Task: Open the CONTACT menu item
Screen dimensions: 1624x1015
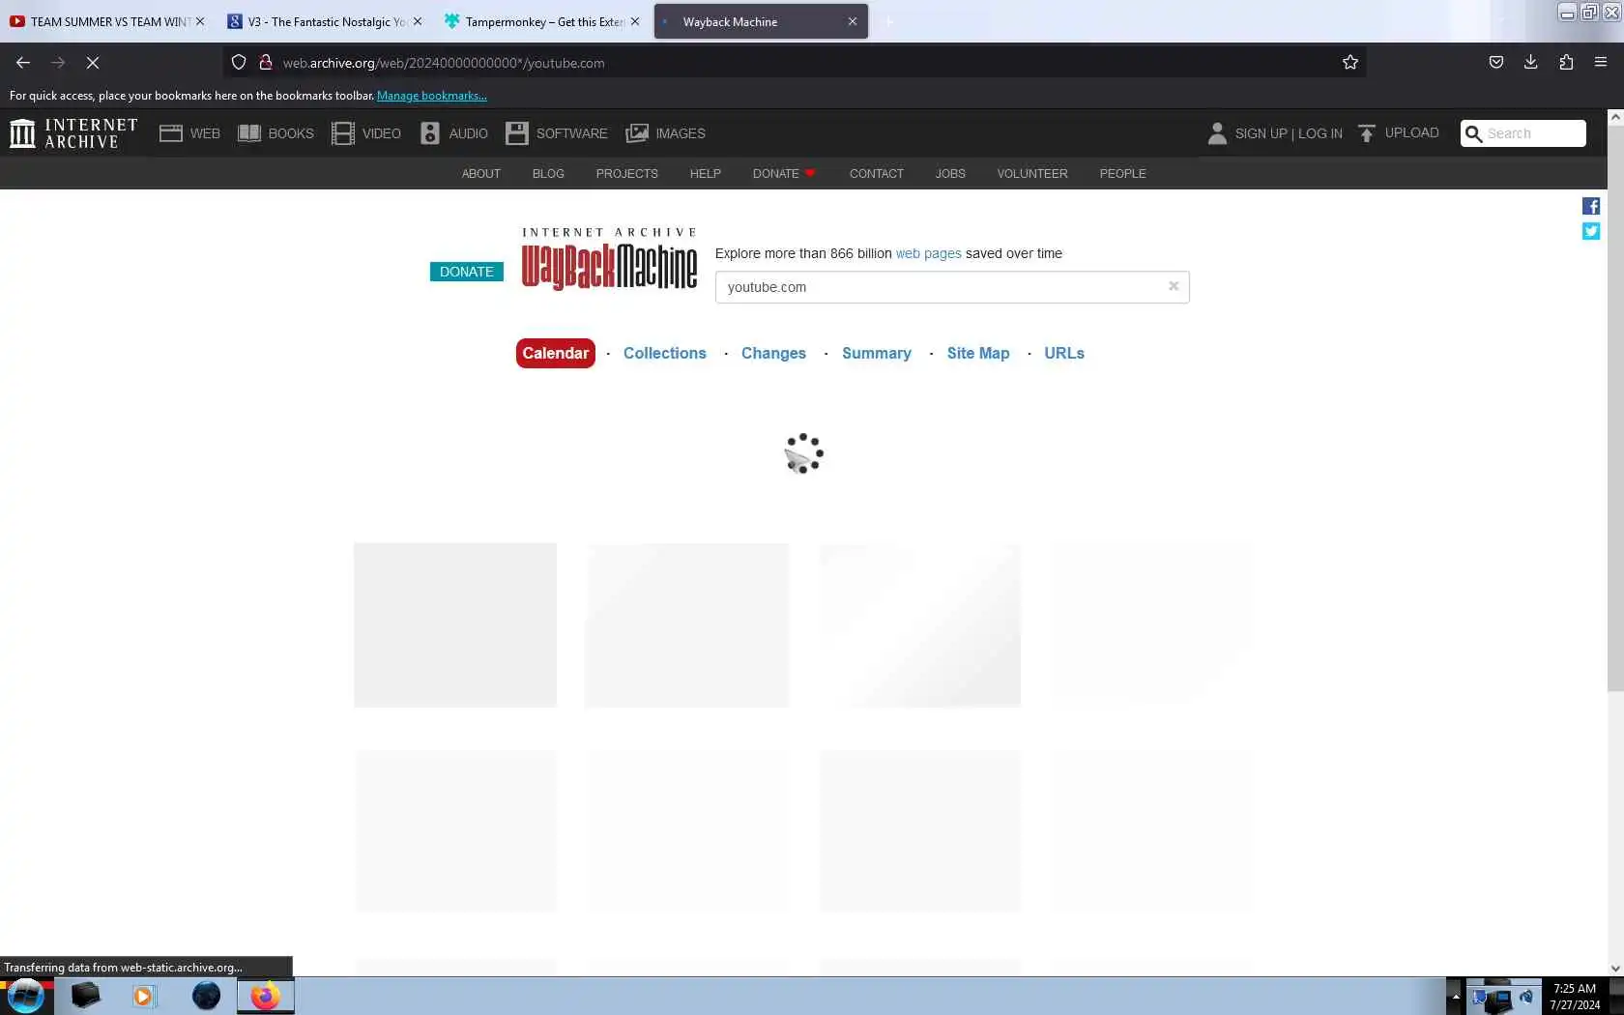Action: 877,174
